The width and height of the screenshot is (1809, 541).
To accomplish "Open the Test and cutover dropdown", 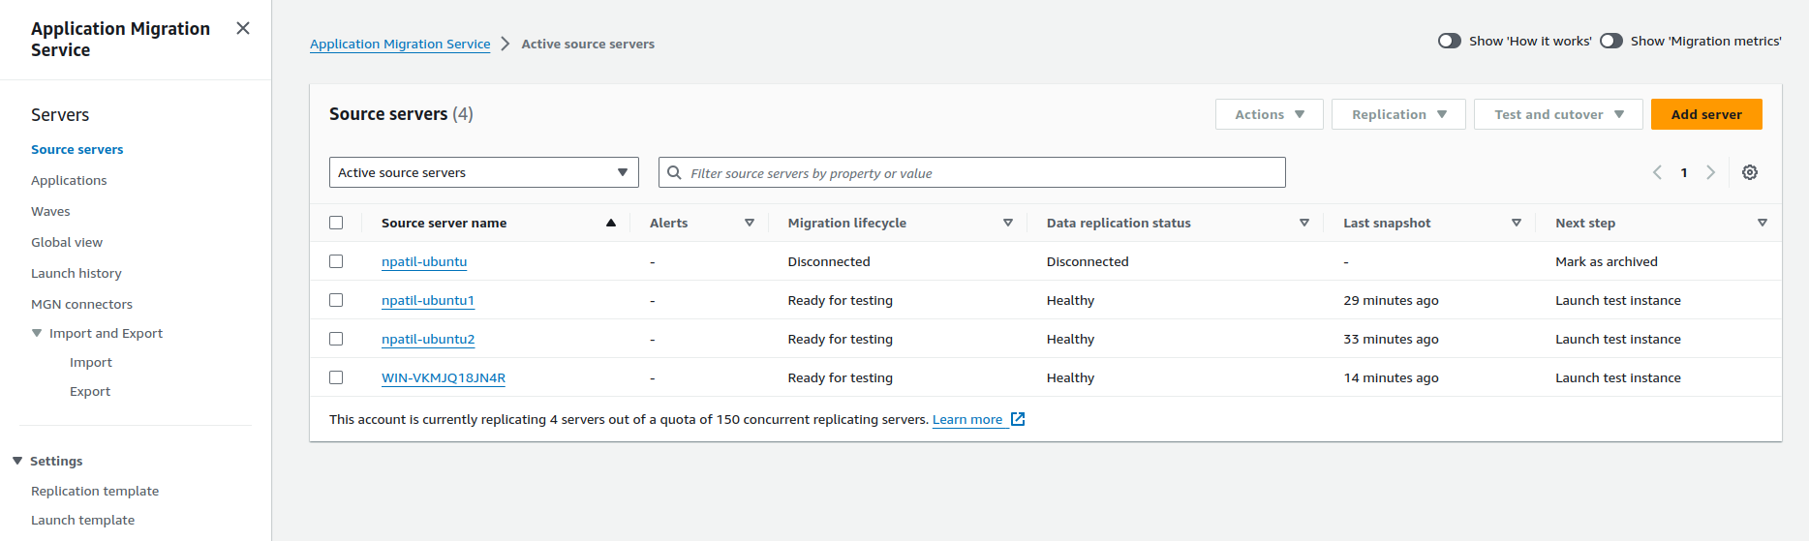I will tap(1558, 114).
